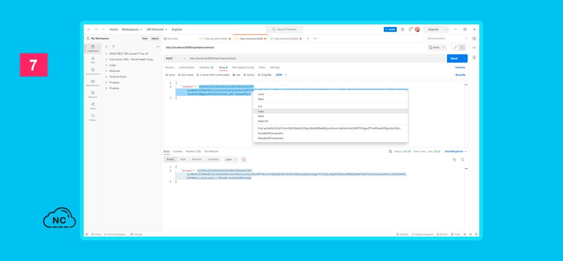Open tab bar three-dots options menu
The height and width of the screenshot is (261, 563).
pos(315,39)
